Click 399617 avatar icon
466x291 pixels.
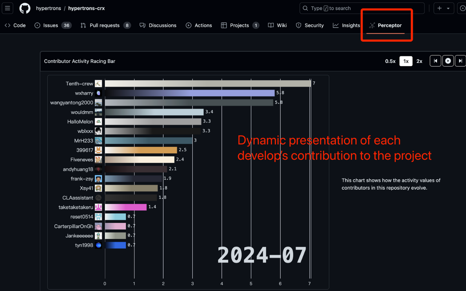pyautogui.click(x=98, y=150)
